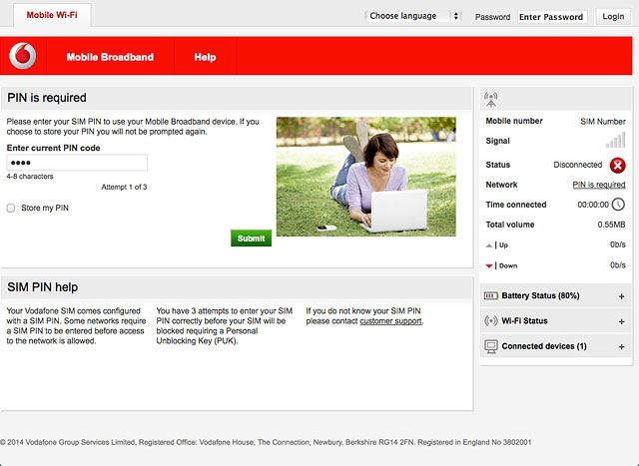639x466 pixels.
Task: Click the 'Time connected' label
Action: pos(516,205)
